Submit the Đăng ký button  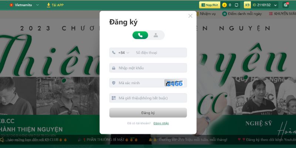pyautogui.click(x=148, y=113)
